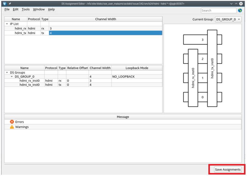Image resolution: width=247 pixels, height=176 pixels.
Task: Click channel 2 box in the diagram
Action: click(203, 59)
